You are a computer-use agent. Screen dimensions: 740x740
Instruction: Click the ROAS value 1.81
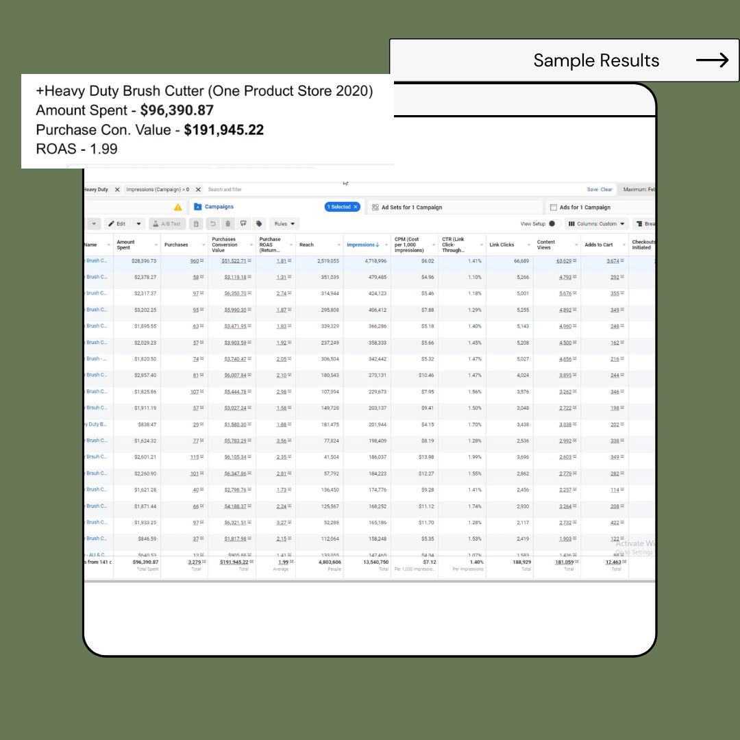[282, 261]
